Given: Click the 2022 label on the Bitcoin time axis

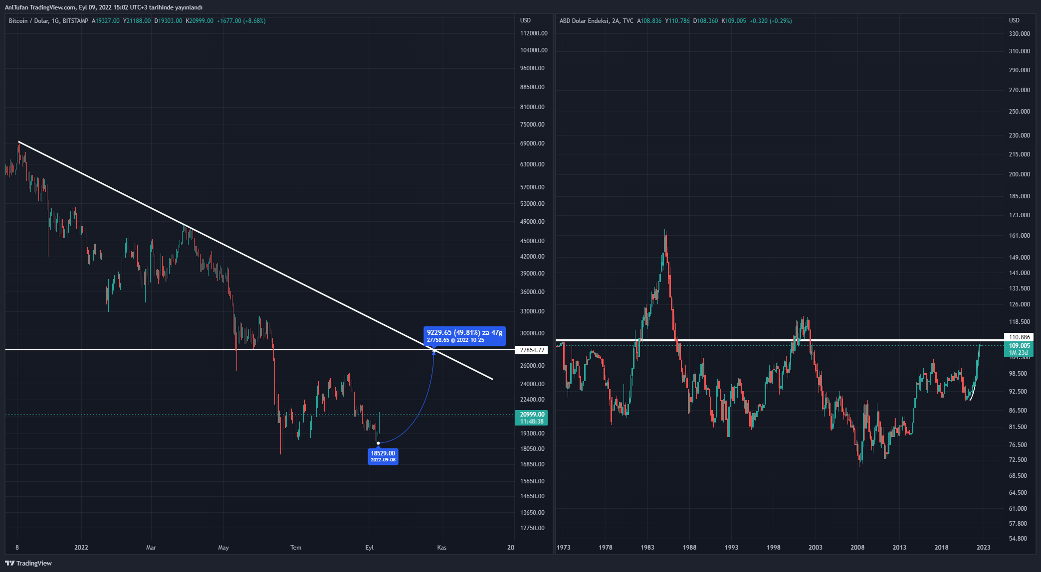Looking at the screenshot, I should pos(81,548).
